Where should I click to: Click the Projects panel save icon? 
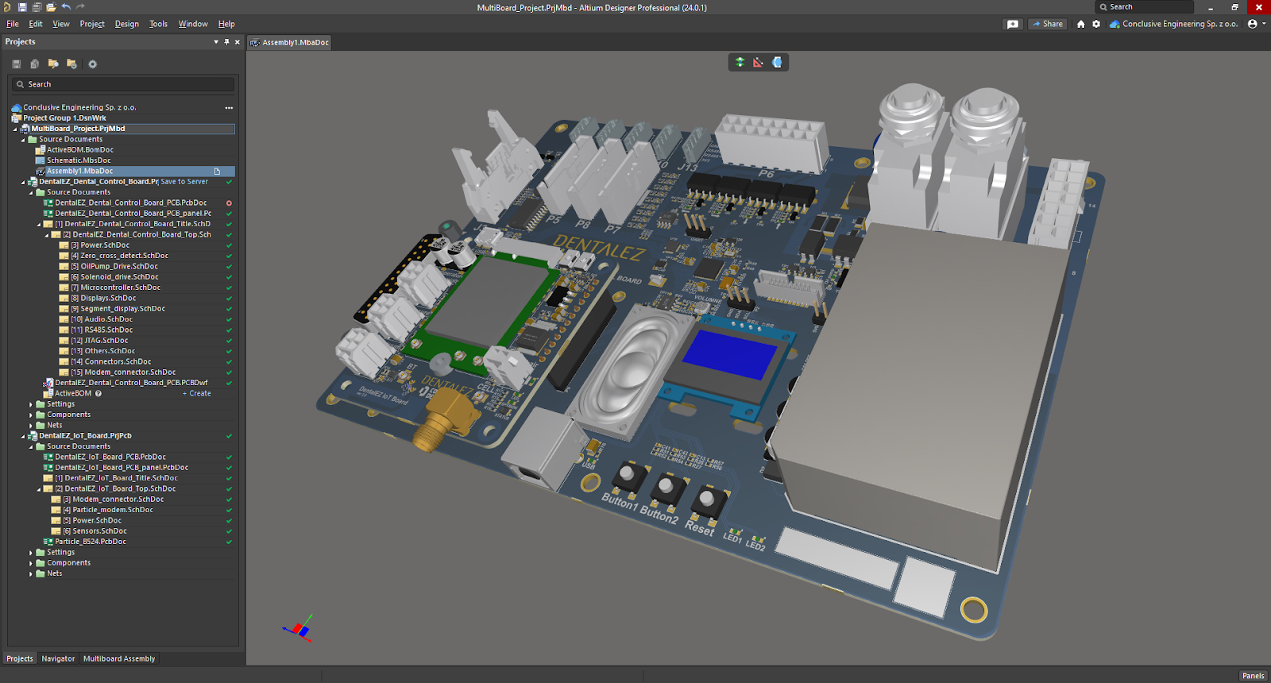click(x=16, y=64)
